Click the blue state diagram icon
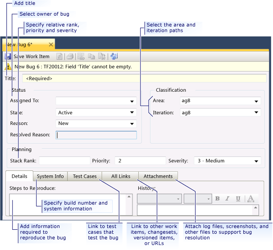273x250 pixels. (114, 57)
